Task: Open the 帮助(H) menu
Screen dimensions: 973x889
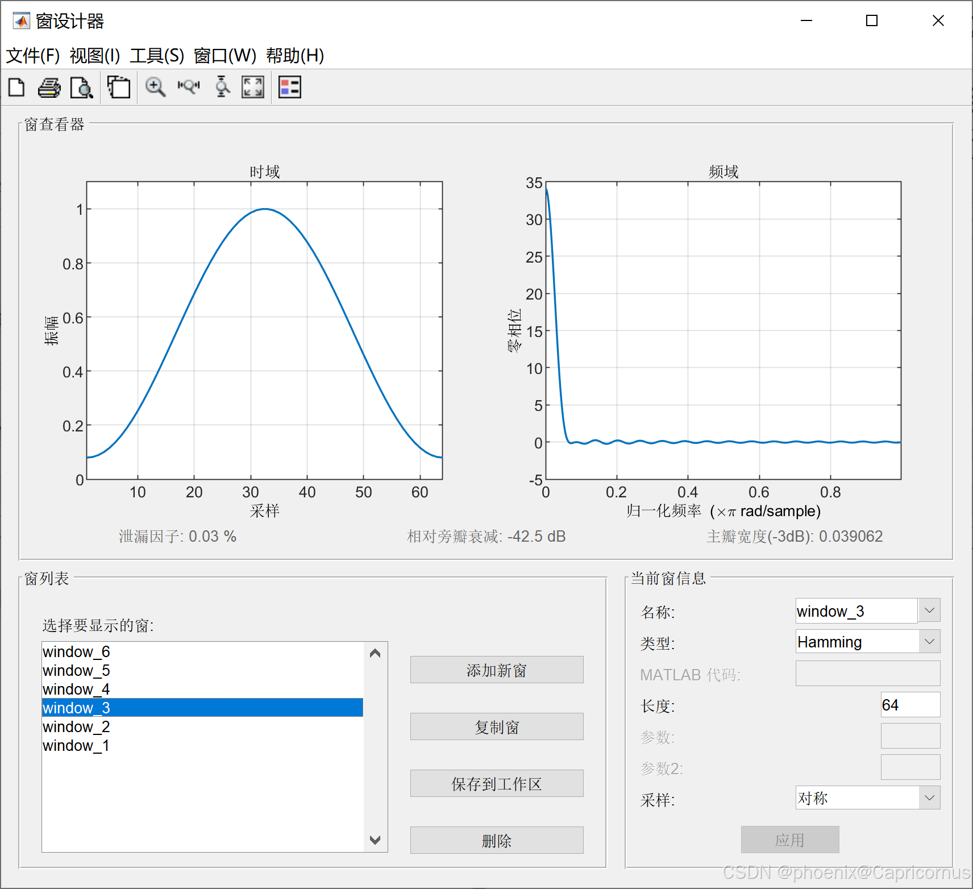Action: click(x=295, y=56)
